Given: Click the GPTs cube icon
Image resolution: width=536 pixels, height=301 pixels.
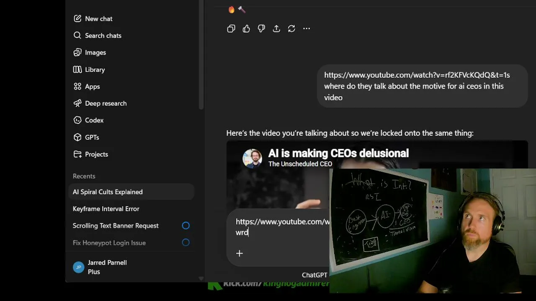Looking at the screenshot, I should click(77, 137).
